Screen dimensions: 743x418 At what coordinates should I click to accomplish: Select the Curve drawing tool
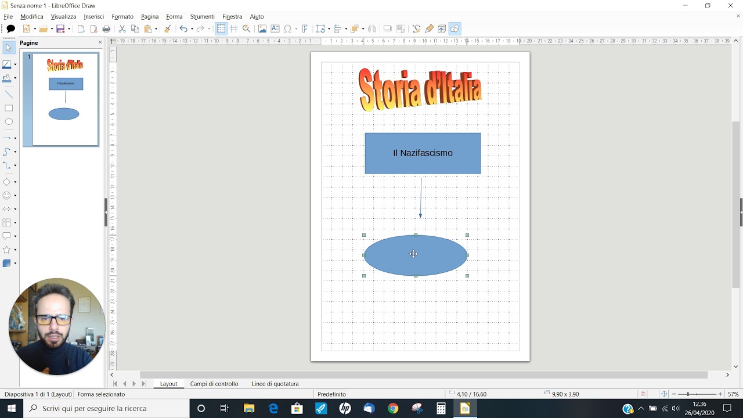(x=7, y=152)
